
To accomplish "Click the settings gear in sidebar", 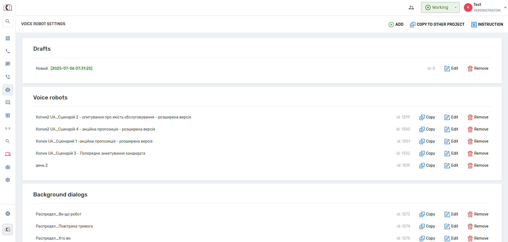I will tap(8, 180).
